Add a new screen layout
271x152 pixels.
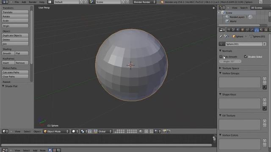(x=82, y=2)
